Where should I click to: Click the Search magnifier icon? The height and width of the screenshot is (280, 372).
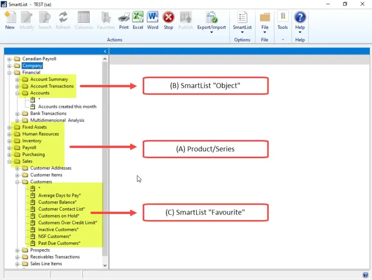[x=45, y=17]
